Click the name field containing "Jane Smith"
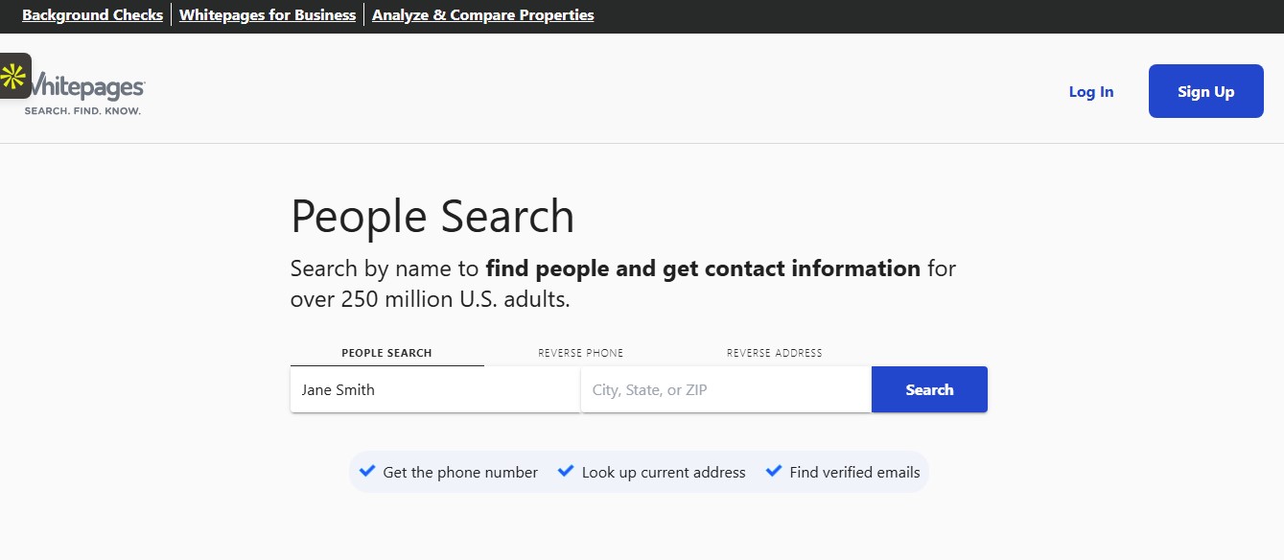 pos(433,389)
